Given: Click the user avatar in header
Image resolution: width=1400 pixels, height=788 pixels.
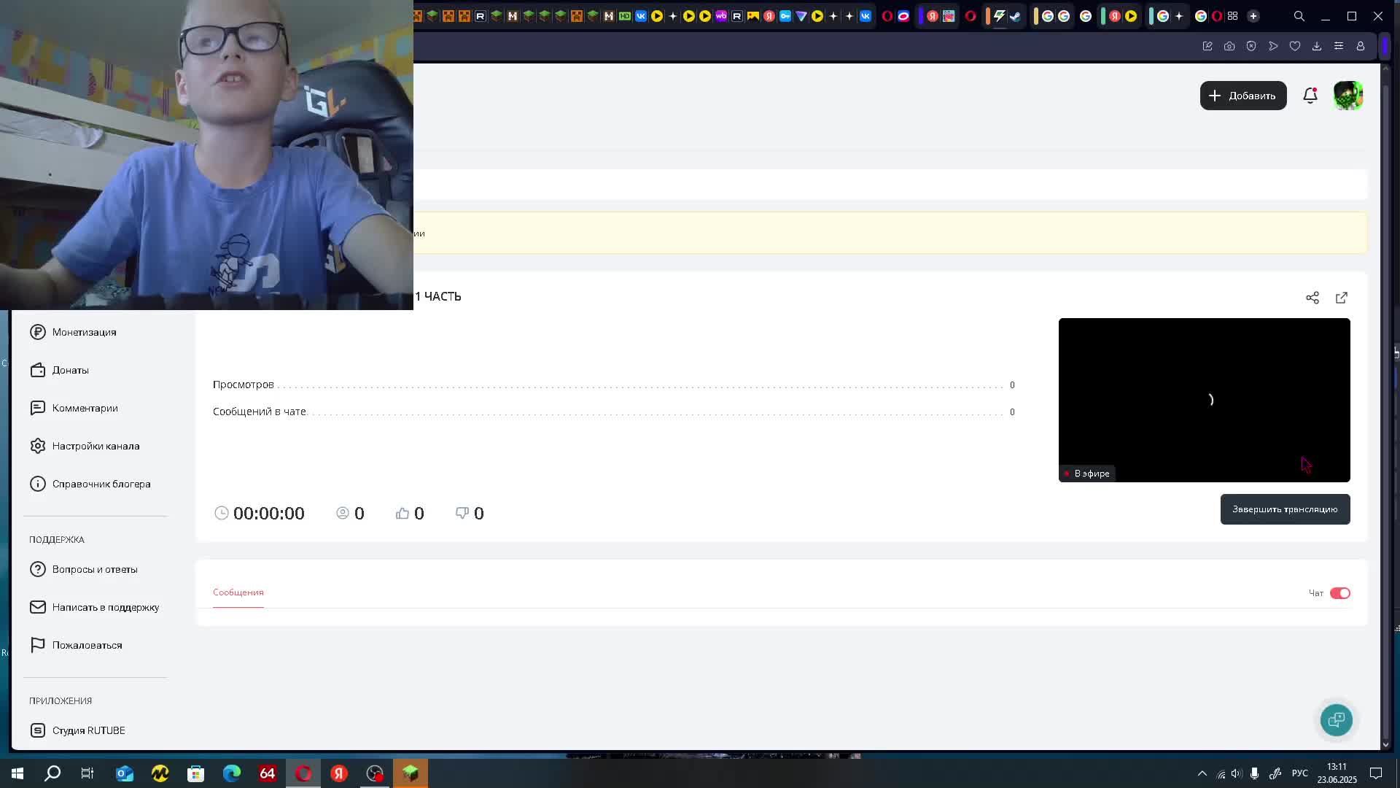Looking at the screenshot, I should click(x=1347, y=96).
